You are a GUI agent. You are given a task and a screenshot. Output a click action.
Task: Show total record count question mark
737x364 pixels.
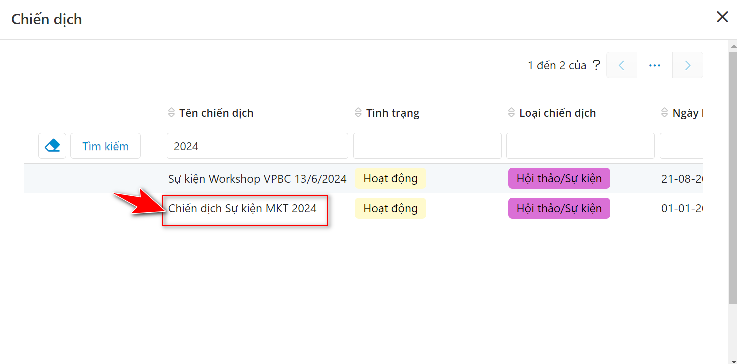point(596,65)
